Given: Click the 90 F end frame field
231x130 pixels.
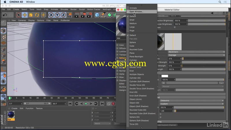Looking at the screenshot, I should (59, 104).
